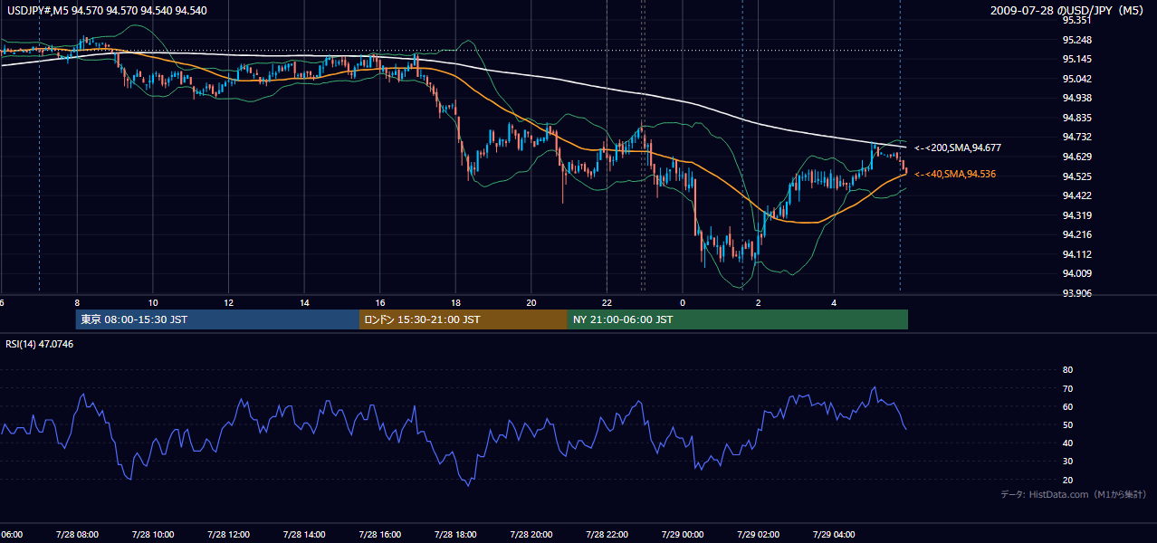The height and width of the screenshot is (543, 1157).
Task: Click the 7/28 22:00 date label
Action: coord(607,535)
